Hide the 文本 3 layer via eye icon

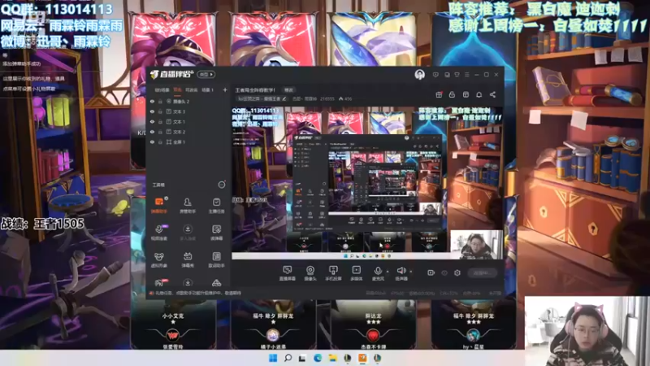152,111
